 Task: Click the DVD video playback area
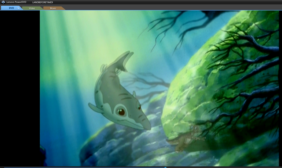pyautogui.click(x=160, y=88)
